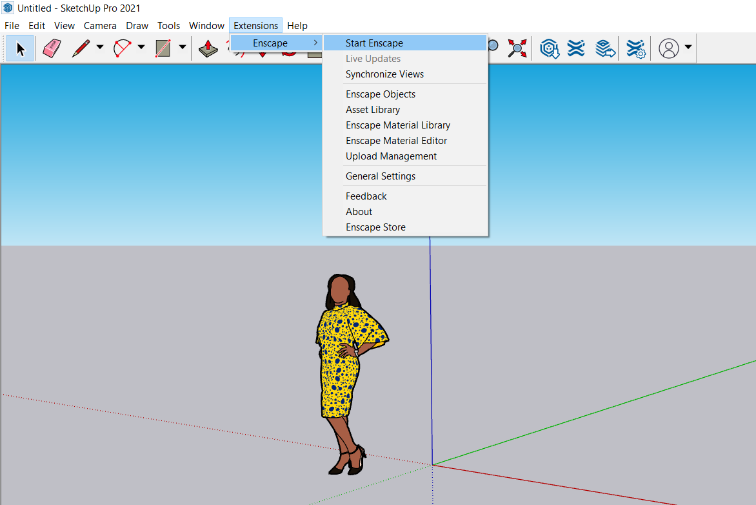Click the Zoom Extents icon

tap(517, 48)
